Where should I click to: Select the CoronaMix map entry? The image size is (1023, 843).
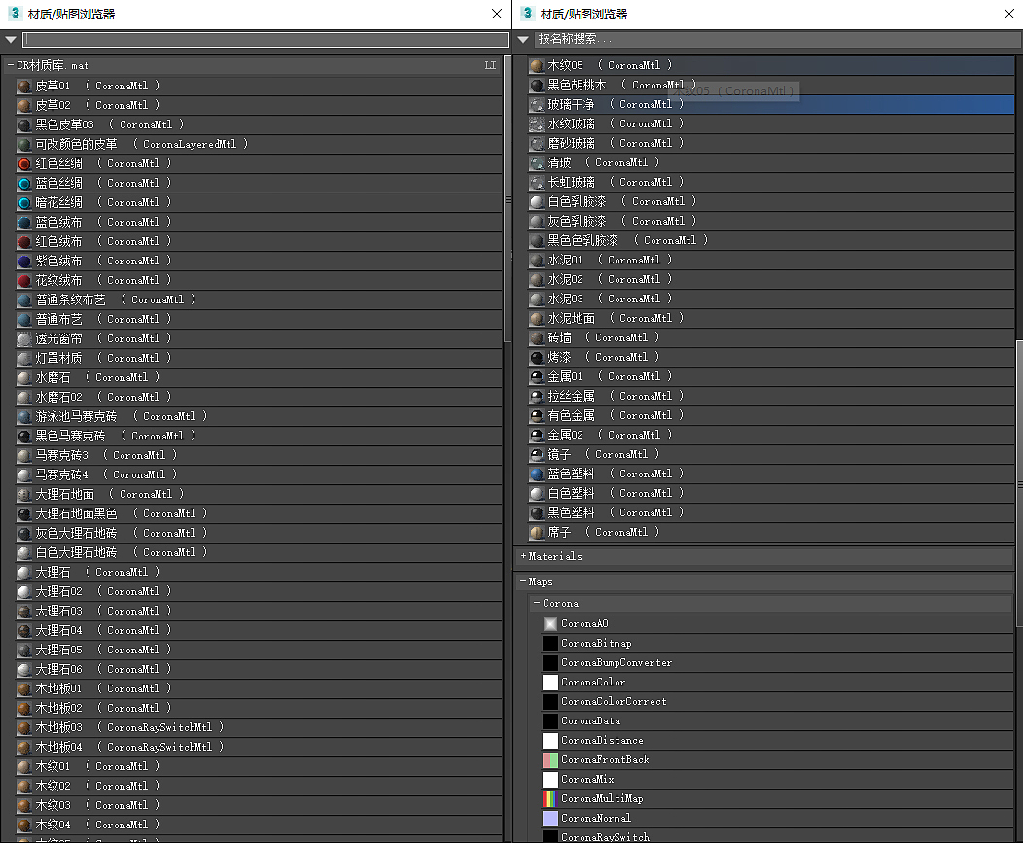(778, 779)
